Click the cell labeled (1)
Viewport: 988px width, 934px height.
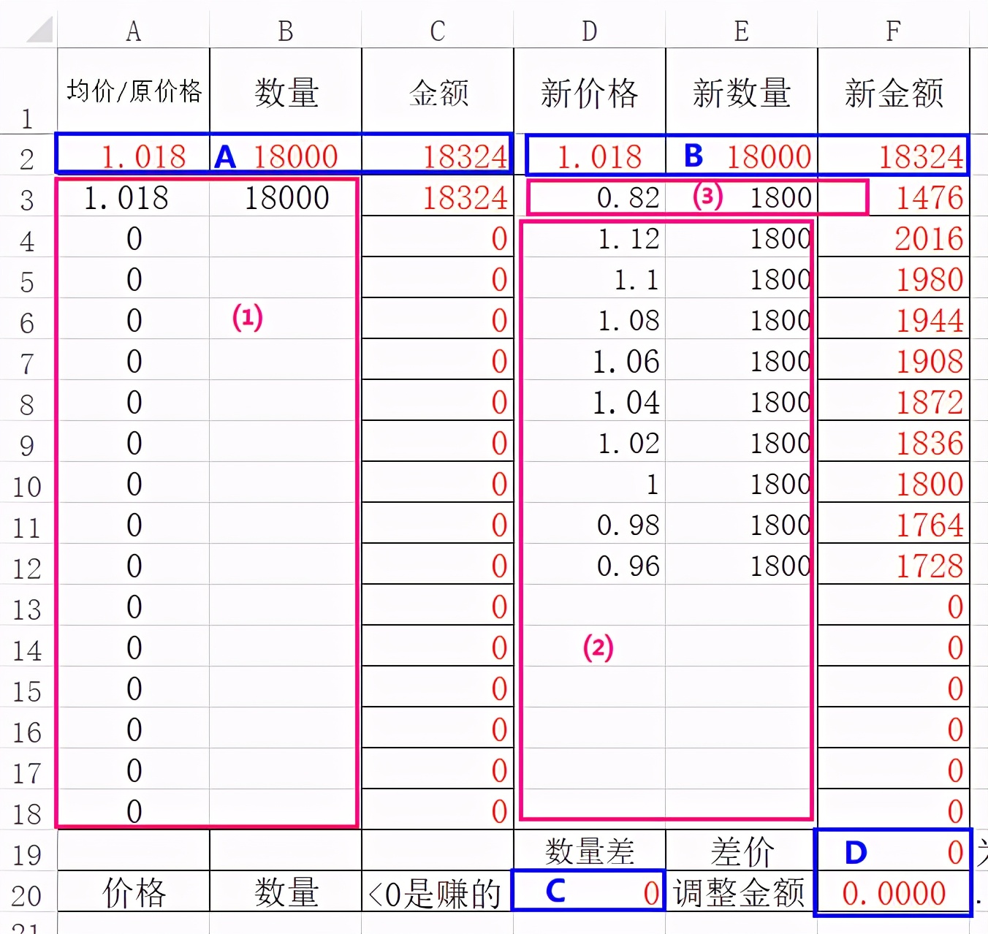click(x=248, y=318)
